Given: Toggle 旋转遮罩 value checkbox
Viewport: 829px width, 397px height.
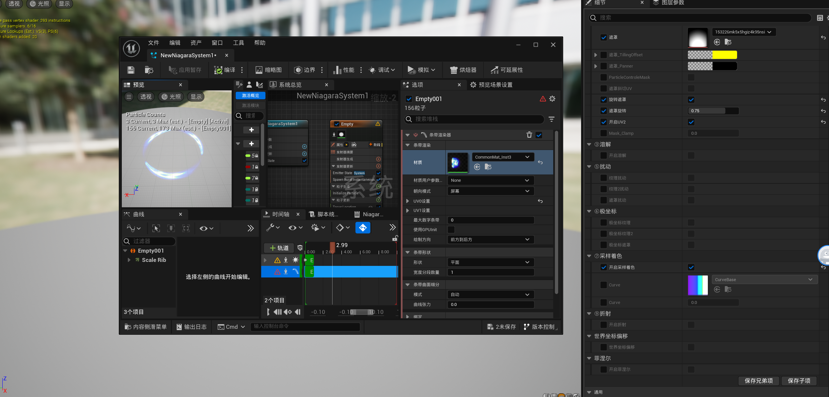Looking at the screenshot, I should click(x=691, y=100).
